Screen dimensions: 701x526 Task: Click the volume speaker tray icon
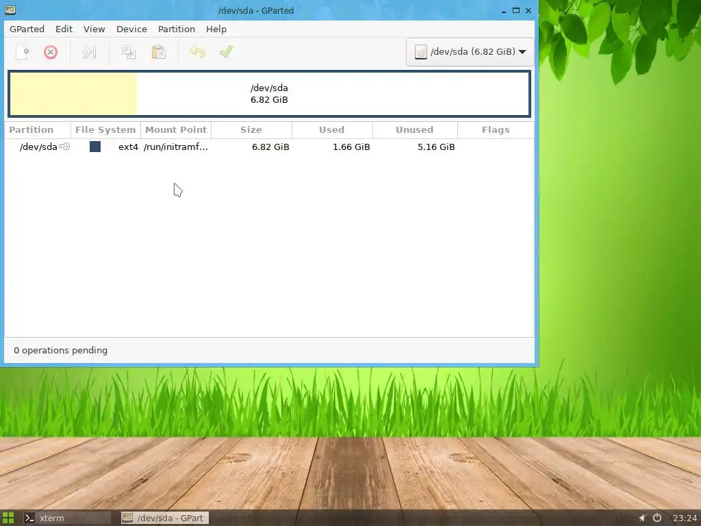[643, 518]
